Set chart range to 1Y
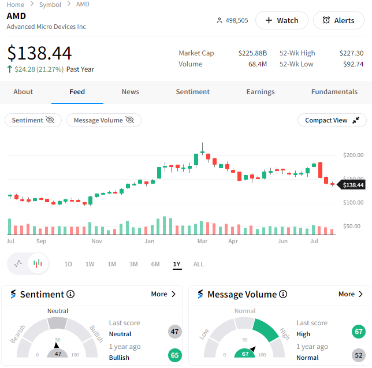372x368 pixels. tap(177, 265)
